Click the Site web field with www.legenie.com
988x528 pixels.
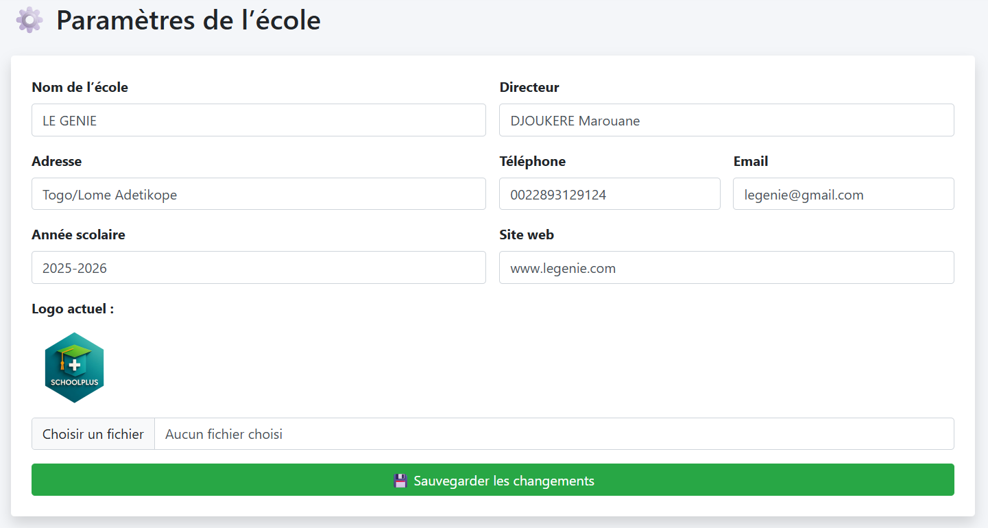point(726,267)
